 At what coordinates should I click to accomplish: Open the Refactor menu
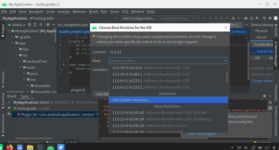(x=80, y=12)
